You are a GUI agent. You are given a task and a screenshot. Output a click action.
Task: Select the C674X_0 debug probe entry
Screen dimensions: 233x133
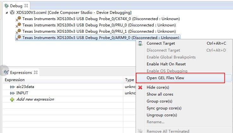pyautogui.click(x=101, y=19)
